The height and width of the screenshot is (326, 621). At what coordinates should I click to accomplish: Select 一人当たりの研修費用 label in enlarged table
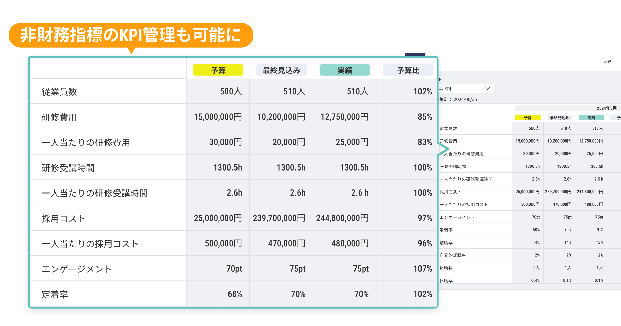(86, 143)
